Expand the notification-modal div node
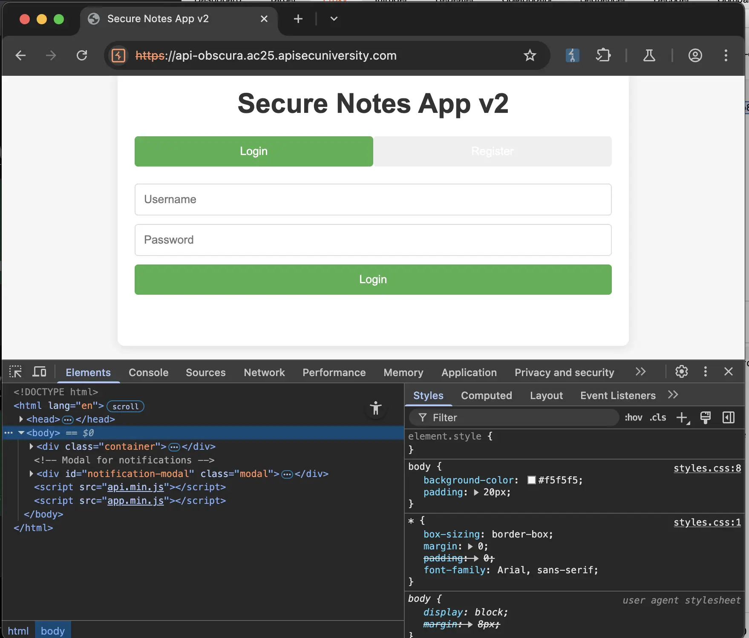The height and width of the screenshot is (638, 749). point(31,474)
